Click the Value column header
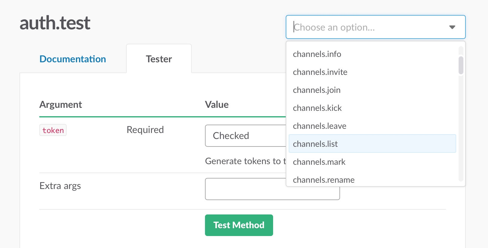The image size is (488, 248). (217, 105)
